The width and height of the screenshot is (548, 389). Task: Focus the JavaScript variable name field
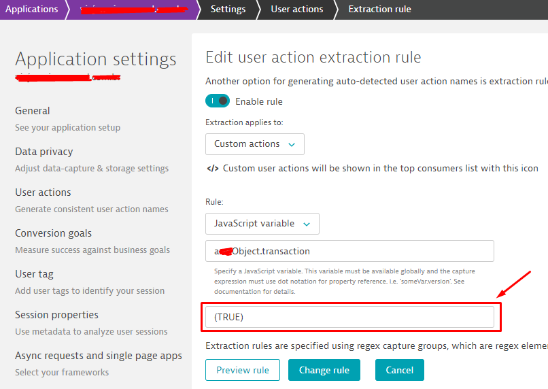(x=349, y=251)
